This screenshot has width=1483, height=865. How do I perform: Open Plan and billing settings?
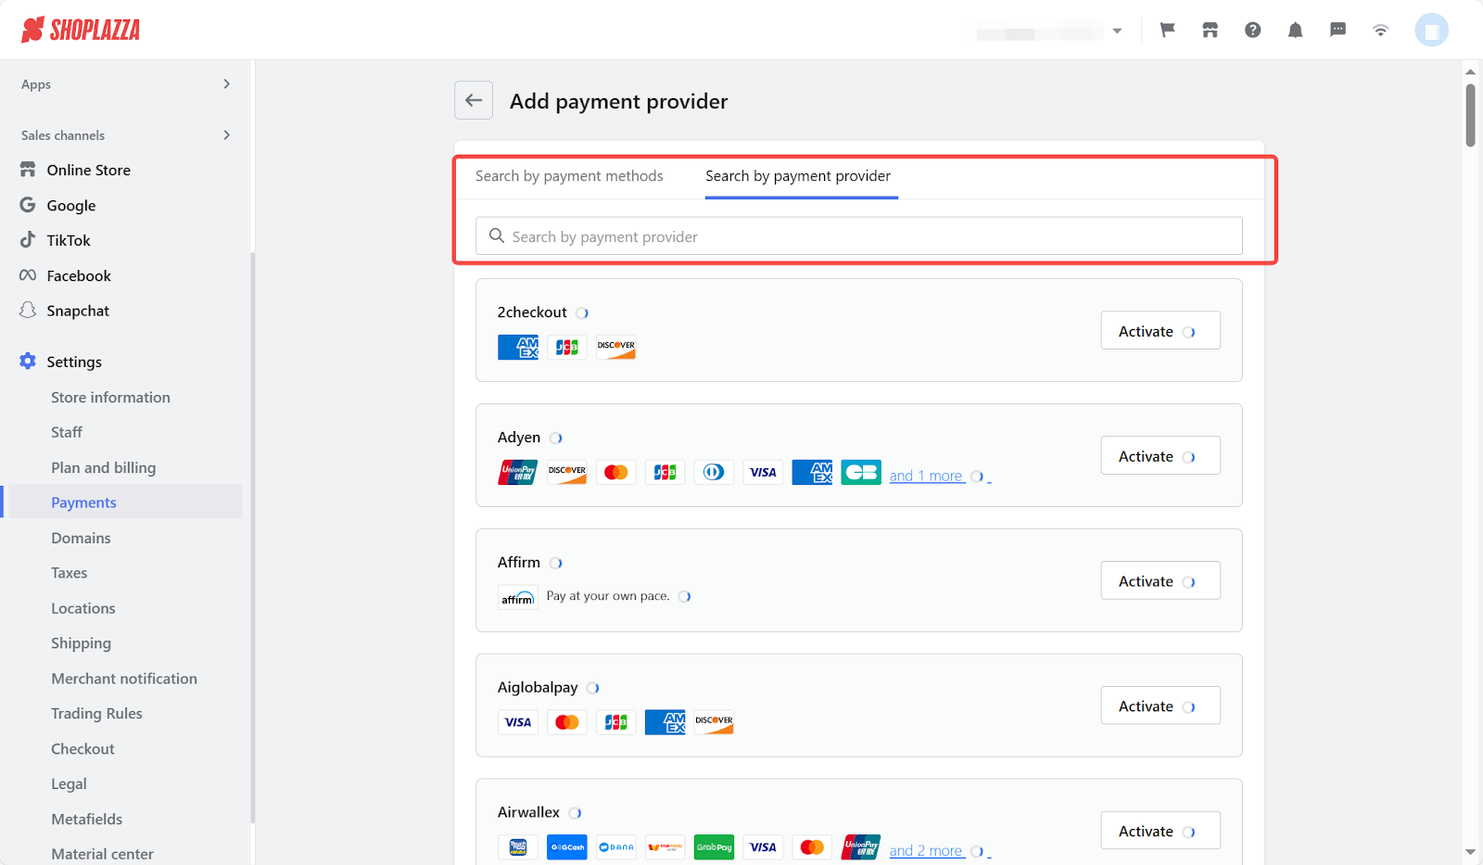point(103,467)
